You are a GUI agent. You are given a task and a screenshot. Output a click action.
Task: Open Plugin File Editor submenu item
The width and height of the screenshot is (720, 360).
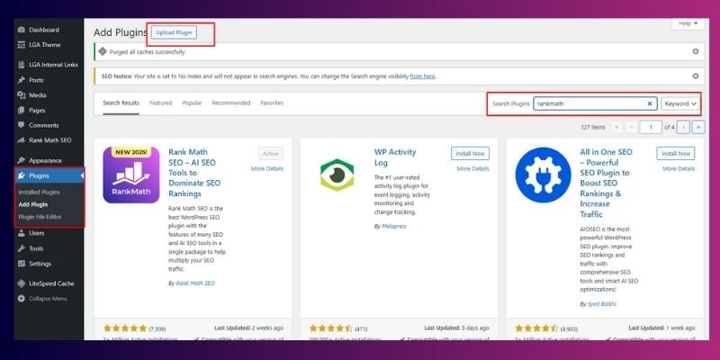pyautogui.click(x=40, y=217)
